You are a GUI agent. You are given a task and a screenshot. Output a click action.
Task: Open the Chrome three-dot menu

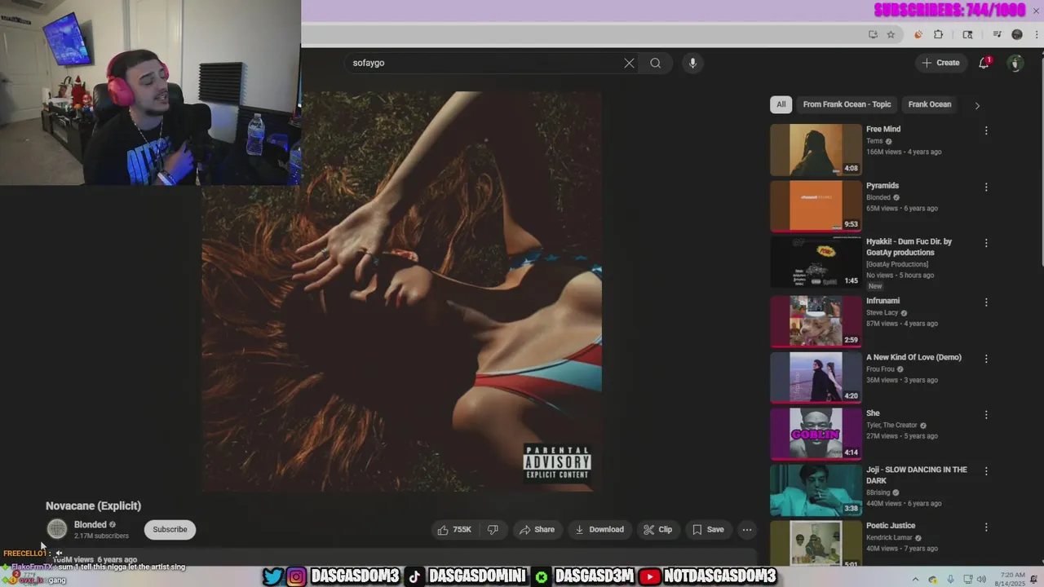[x=1035, y=34]
